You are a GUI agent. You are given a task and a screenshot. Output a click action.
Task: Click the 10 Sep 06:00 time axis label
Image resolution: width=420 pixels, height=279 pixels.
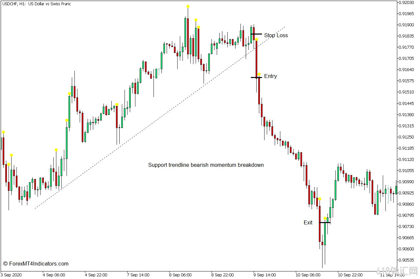308,275
